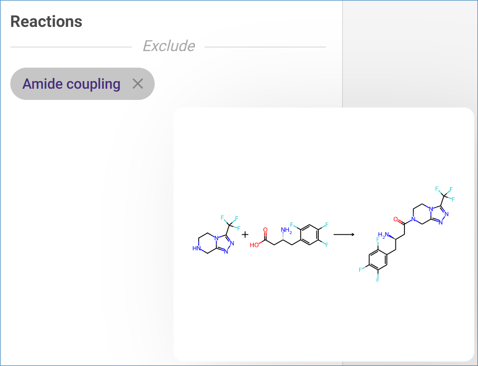Click the trifluoromethyl group on first reactant
This screenshot has width=478, height=366.
(x=230, y=222)
